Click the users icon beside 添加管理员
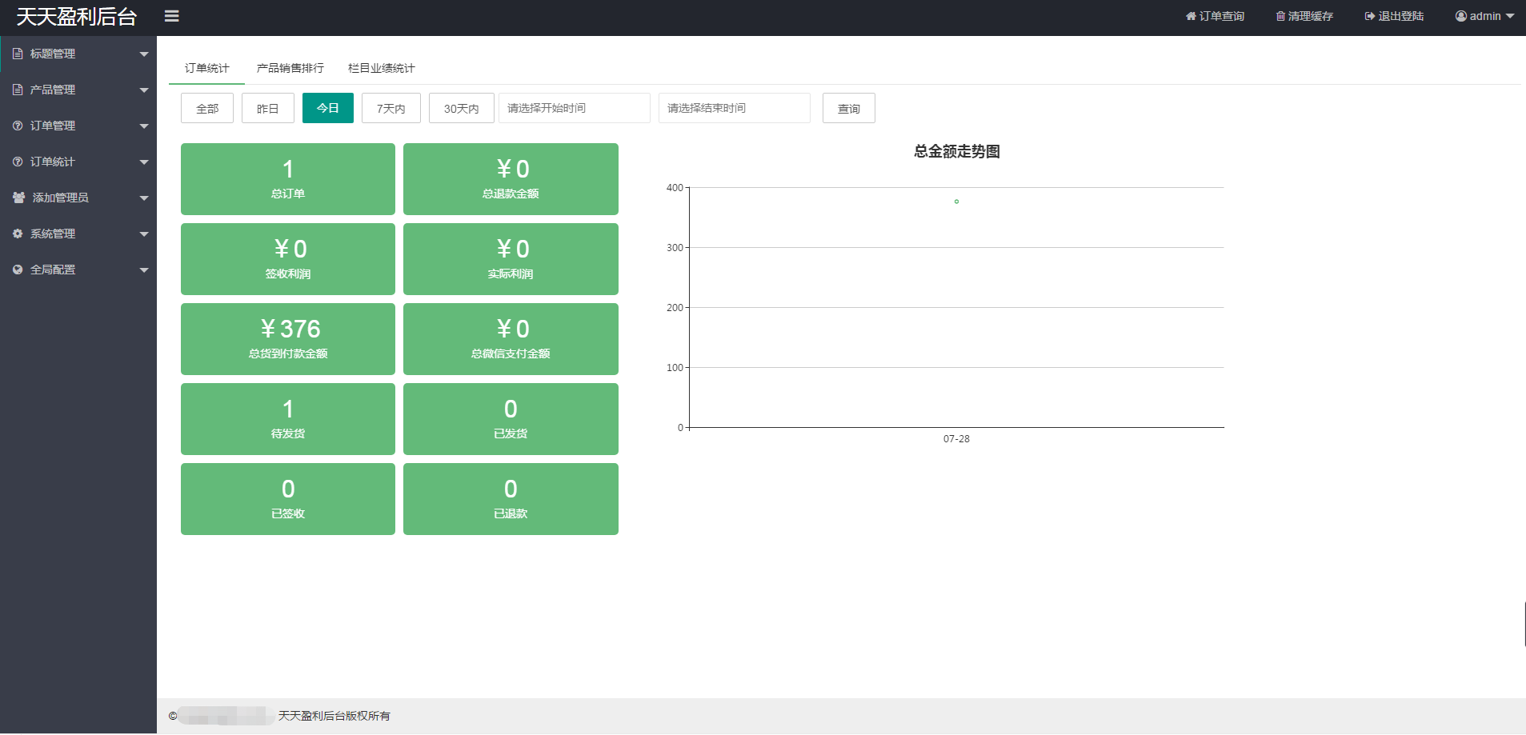Viewport: 1526px width, 735px height. click(x=18, y=198)
